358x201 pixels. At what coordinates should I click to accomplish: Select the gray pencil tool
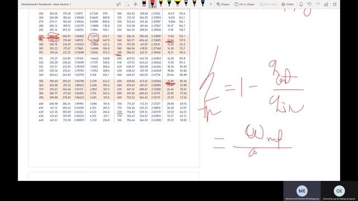pyautogui.click(x=186, y=3)
